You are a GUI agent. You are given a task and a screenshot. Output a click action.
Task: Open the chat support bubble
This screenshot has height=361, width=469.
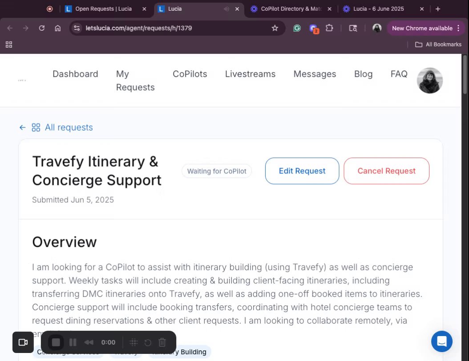point(442,341)
